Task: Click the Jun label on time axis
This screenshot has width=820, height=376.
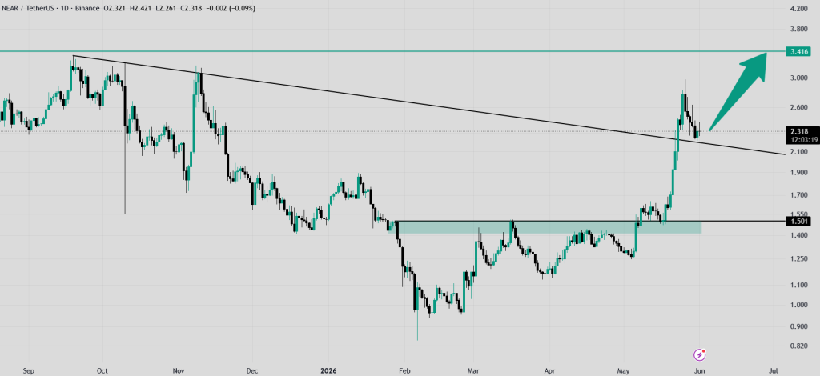Action: (x=700, y=370)
